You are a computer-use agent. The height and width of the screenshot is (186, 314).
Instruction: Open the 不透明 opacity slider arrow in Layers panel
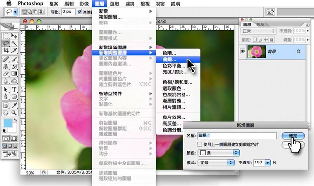tap(308, 31)
